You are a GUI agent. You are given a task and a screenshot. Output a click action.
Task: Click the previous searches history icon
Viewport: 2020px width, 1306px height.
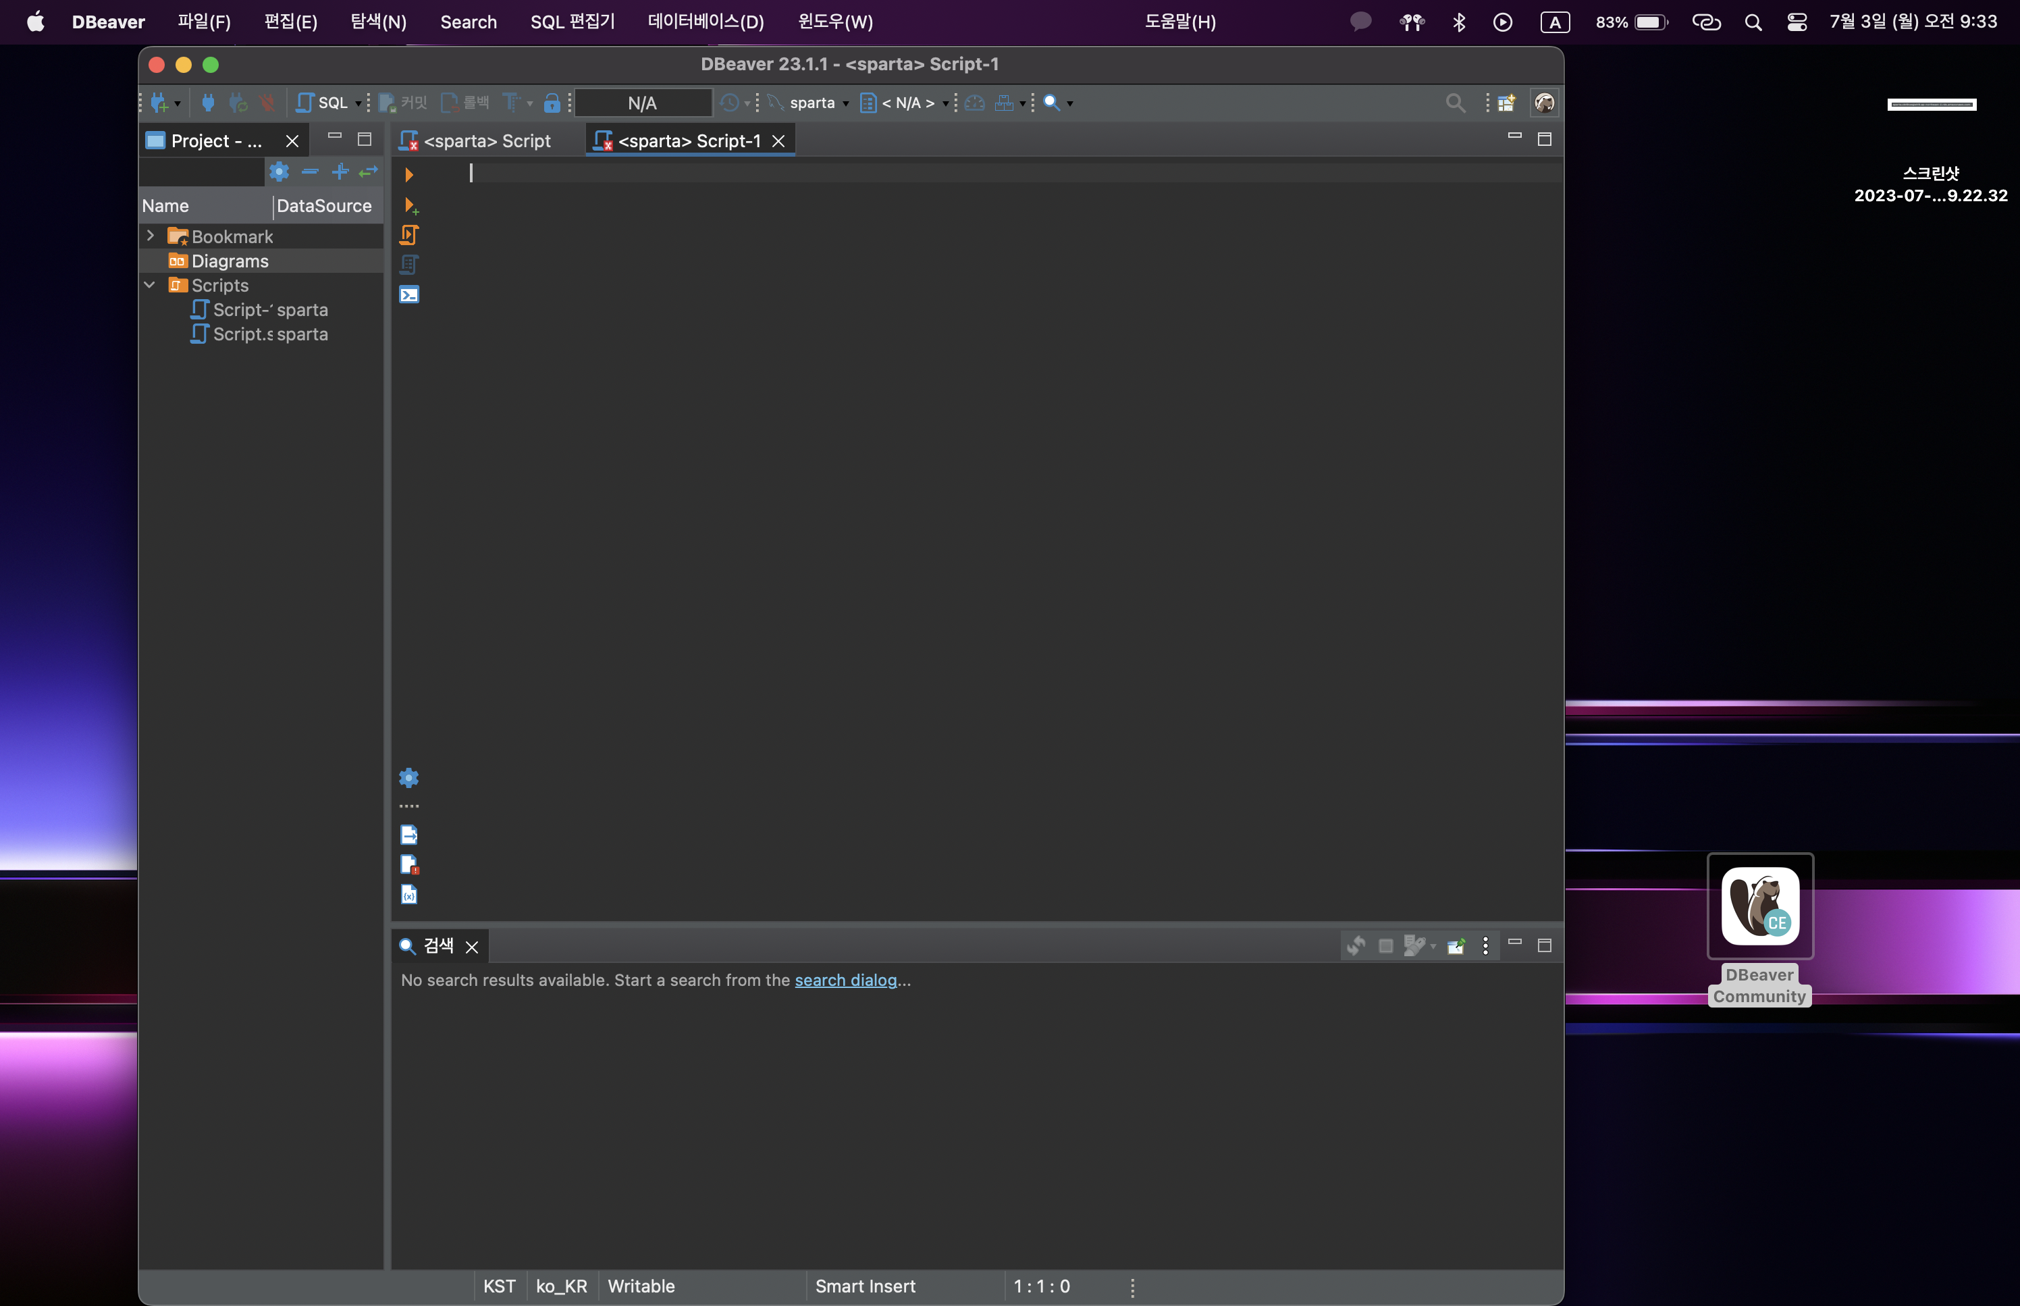pos(1414,945)
